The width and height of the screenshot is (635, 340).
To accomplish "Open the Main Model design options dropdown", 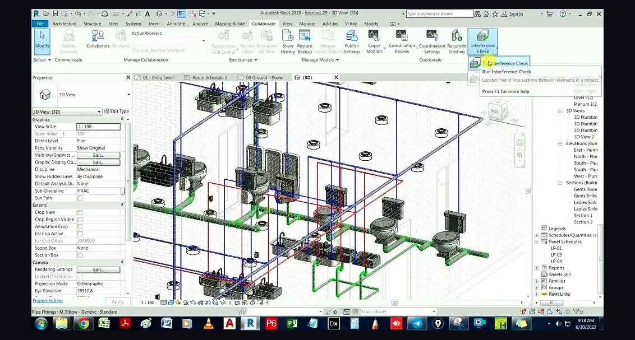I will (398, 311).
